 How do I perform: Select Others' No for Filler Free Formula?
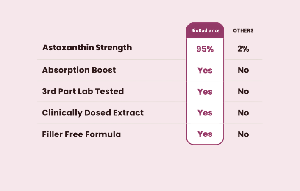(243, 135)
